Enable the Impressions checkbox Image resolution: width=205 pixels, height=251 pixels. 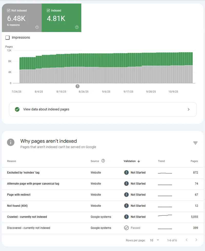7,38
